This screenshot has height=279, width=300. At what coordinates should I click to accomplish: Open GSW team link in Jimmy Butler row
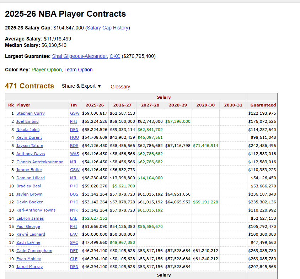[x=75, y=170]
